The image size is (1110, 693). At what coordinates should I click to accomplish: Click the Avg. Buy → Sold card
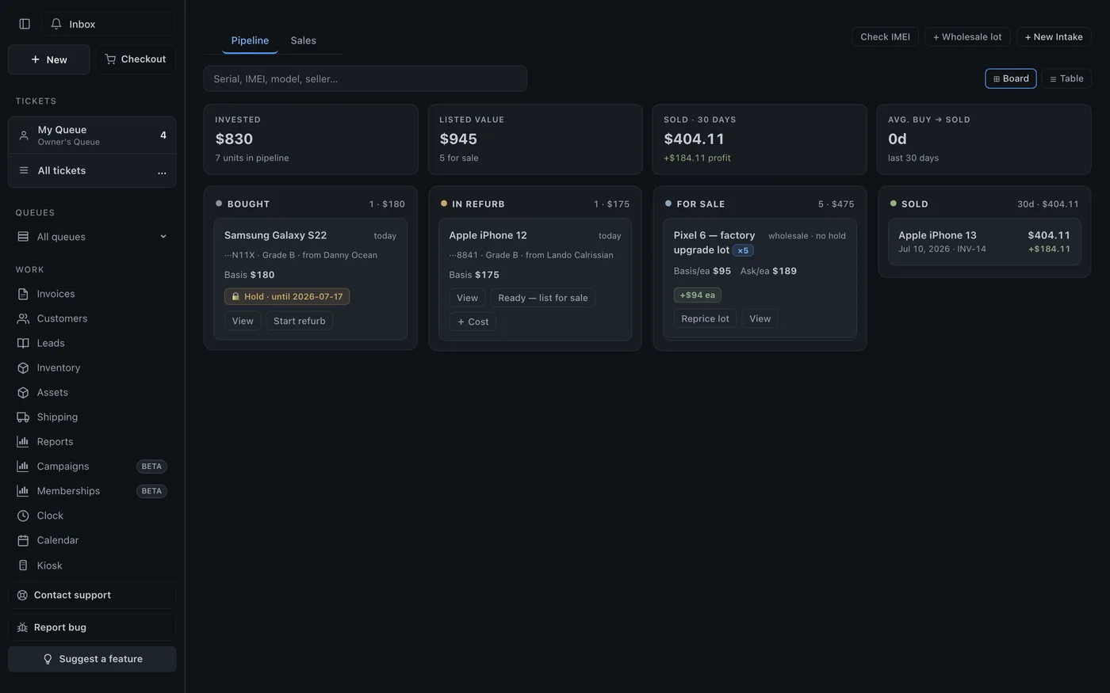984,139
